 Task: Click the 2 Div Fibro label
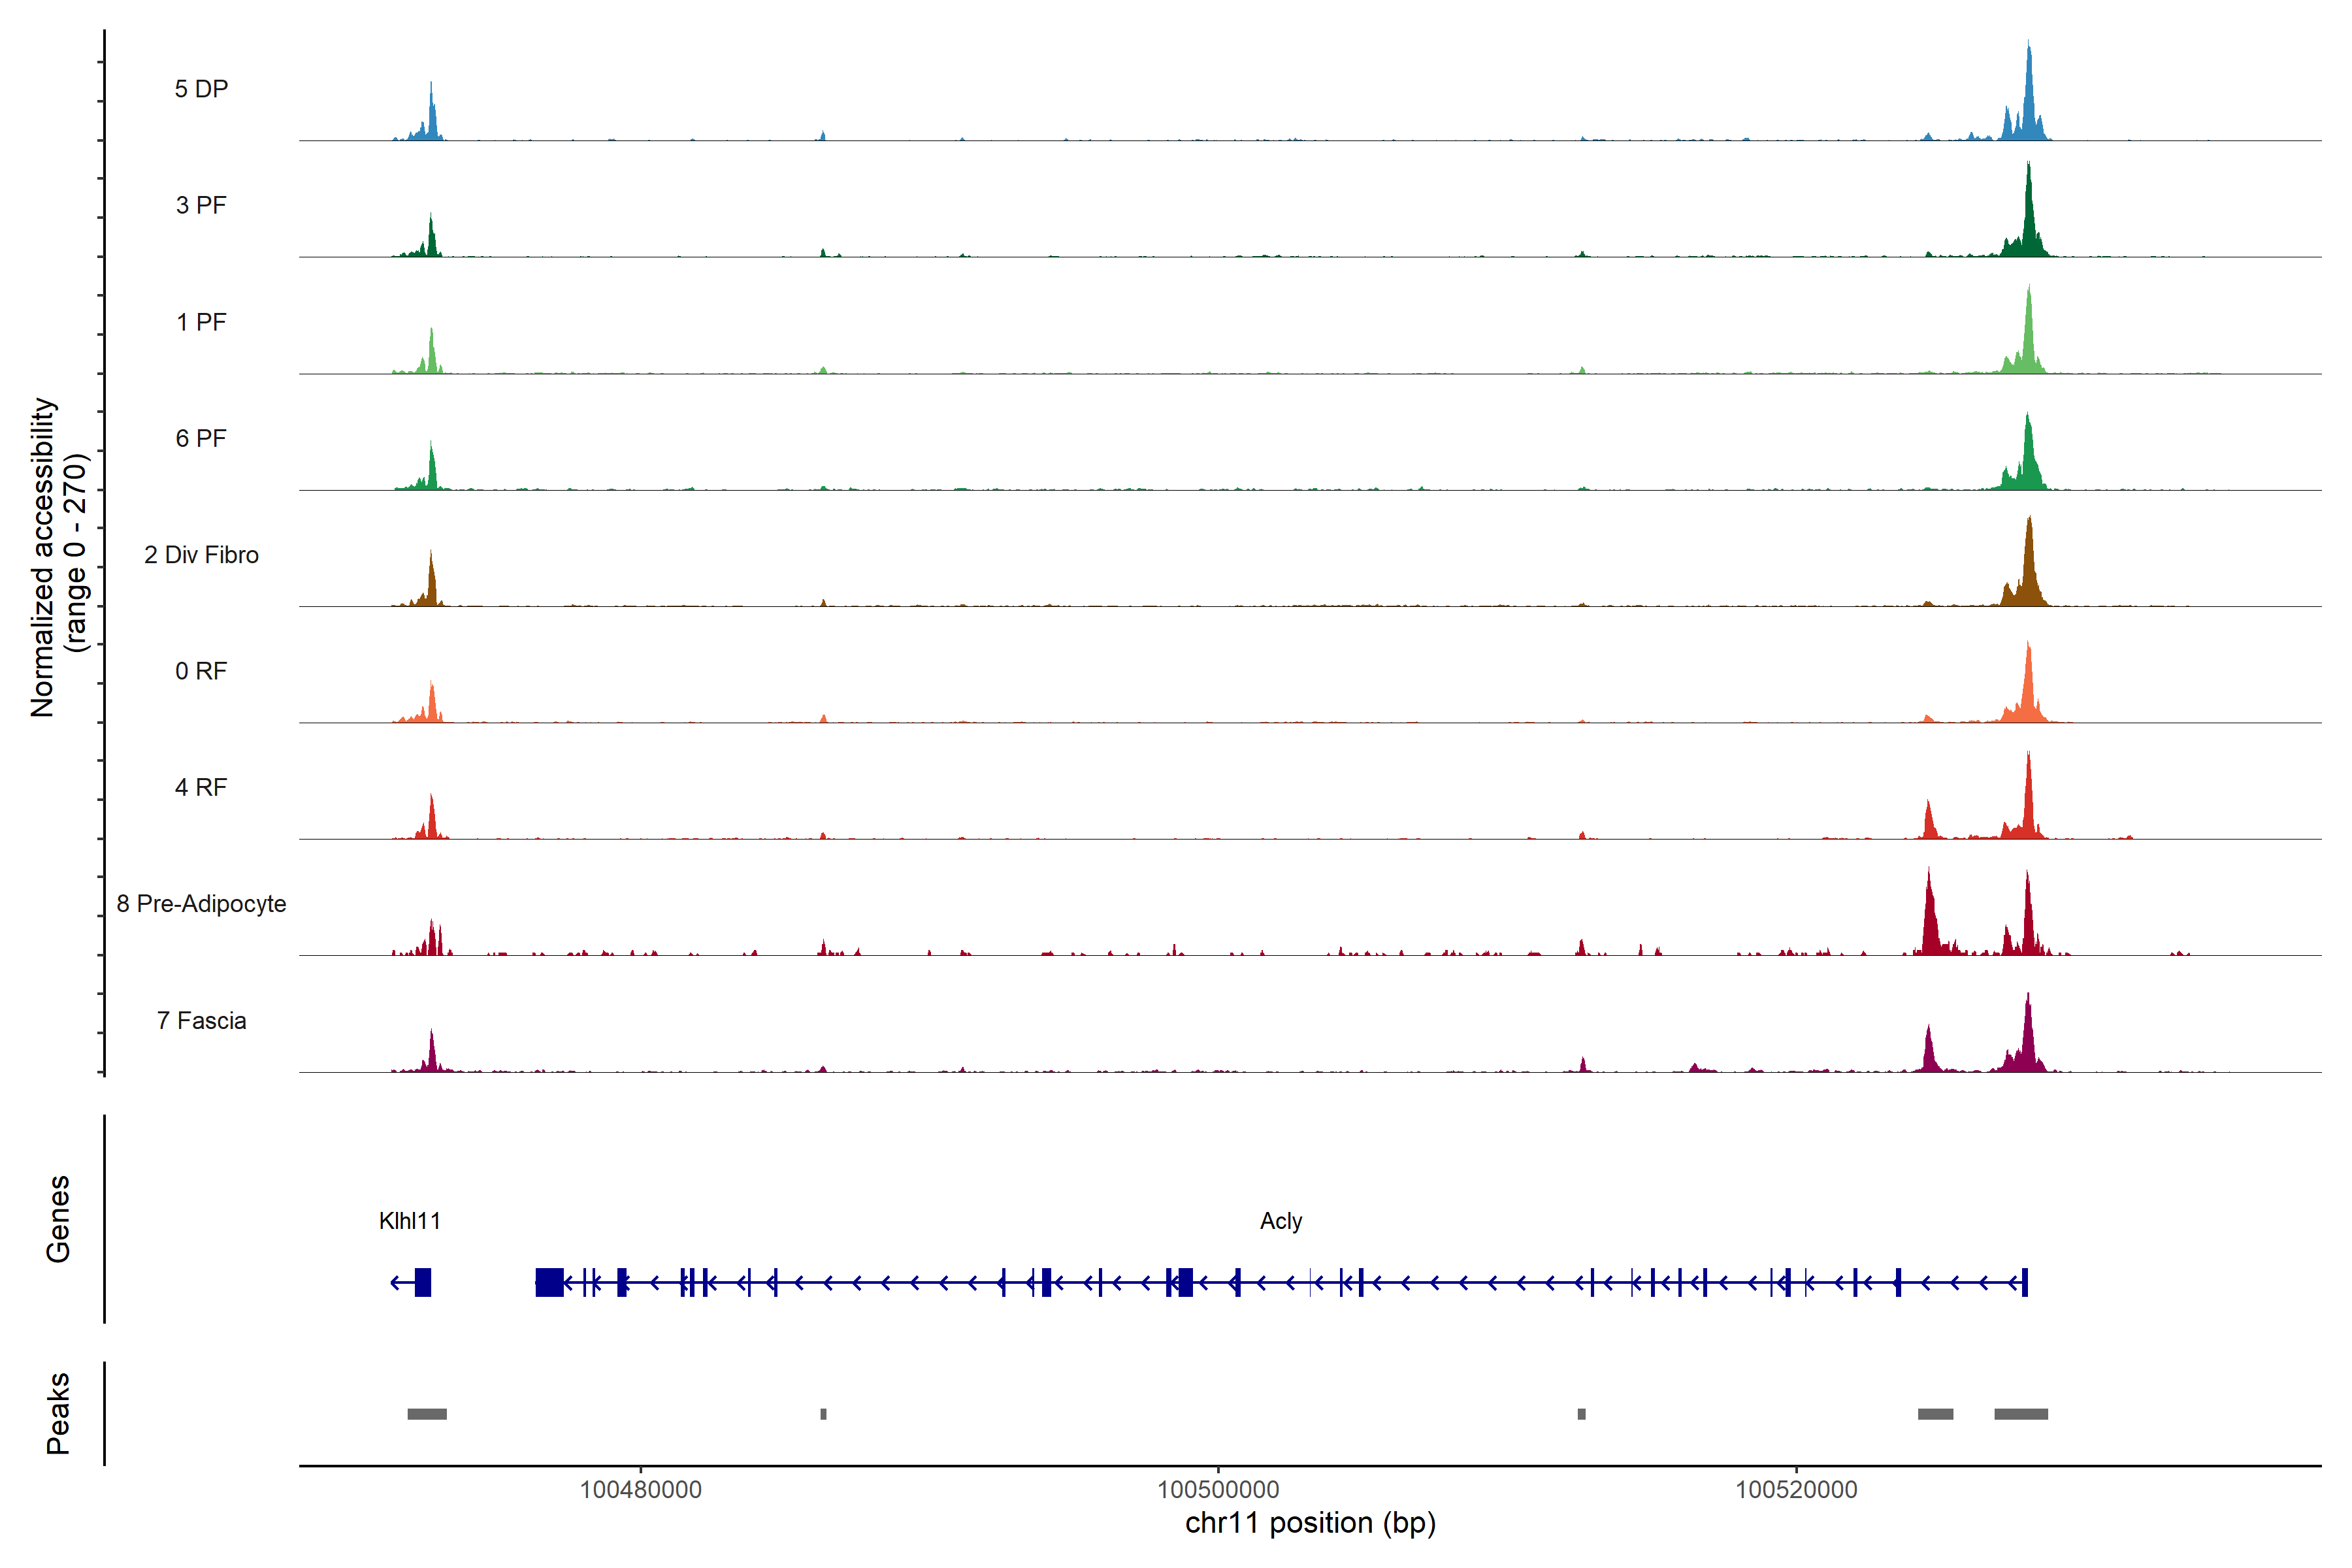pos(201,554)
